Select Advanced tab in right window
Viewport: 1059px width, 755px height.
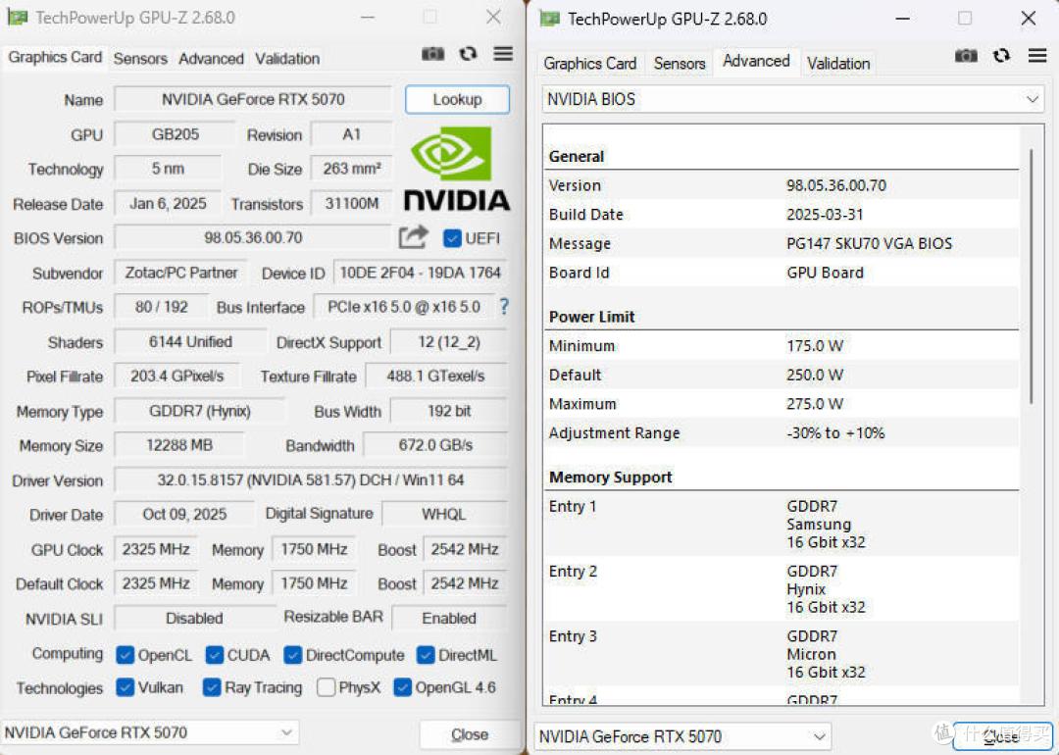click(756, 61)
